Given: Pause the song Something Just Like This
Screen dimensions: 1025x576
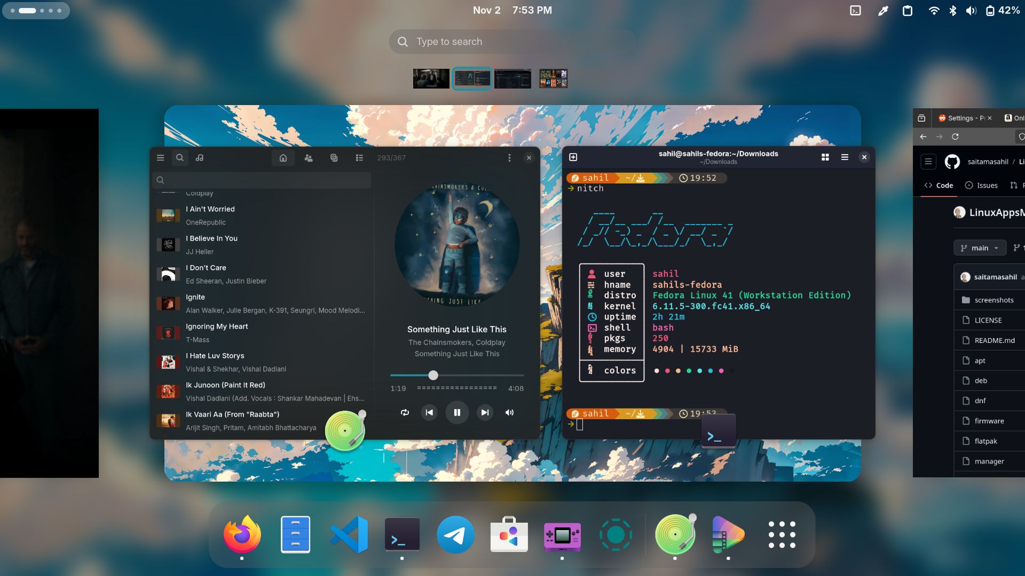Looking at the screenshot, I should tap(457, 412).
